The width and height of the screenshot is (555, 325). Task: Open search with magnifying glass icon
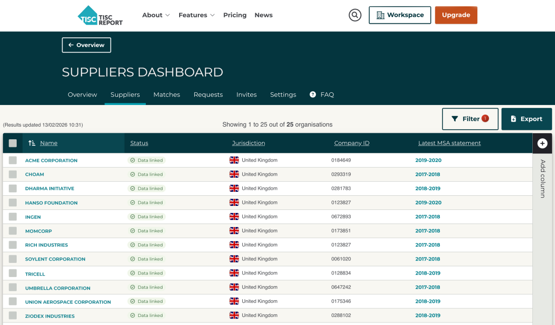355,15
